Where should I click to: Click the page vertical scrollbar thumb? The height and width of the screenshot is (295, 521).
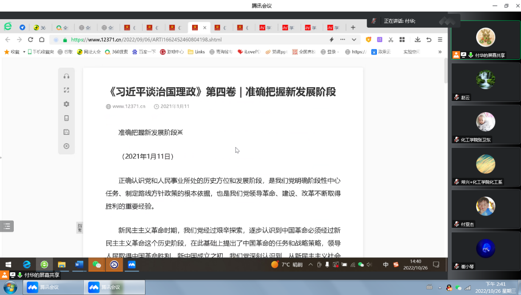(445, 70)
